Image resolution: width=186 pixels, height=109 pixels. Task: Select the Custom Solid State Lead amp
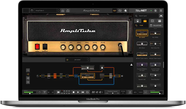tap(155, 65)
